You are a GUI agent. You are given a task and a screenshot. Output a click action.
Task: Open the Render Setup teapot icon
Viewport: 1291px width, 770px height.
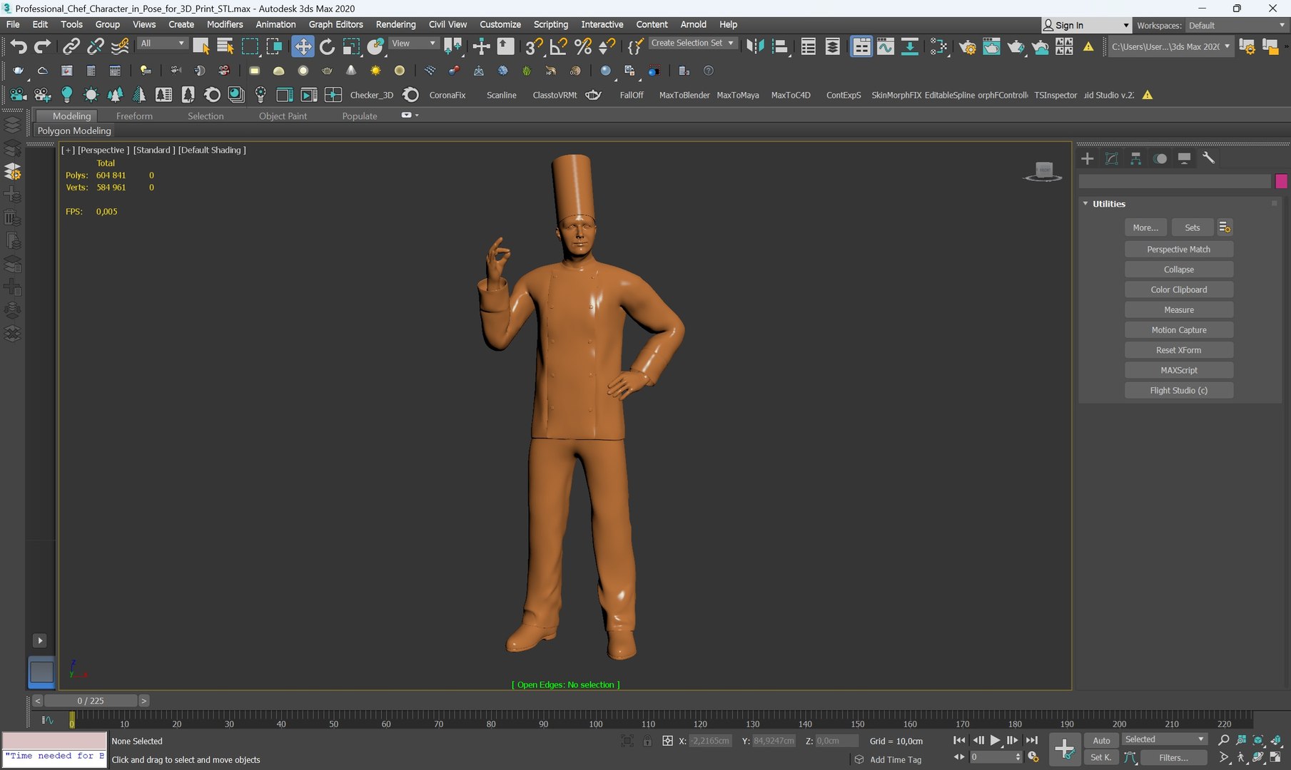(967, 46)
